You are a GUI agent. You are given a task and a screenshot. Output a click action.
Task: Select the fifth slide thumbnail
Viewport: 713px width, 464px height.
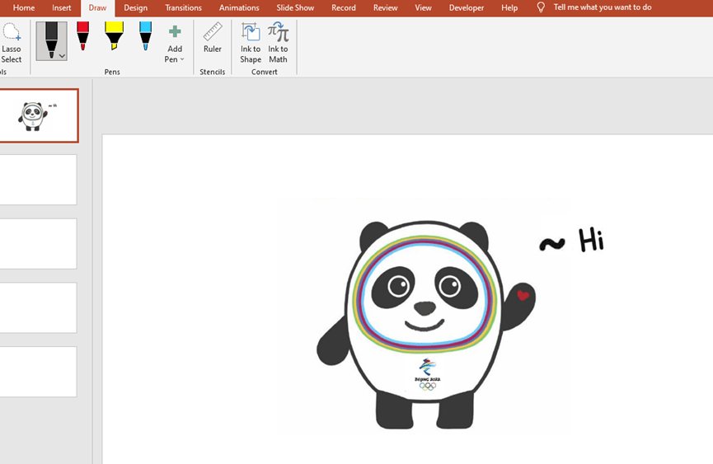click(39, 372)
